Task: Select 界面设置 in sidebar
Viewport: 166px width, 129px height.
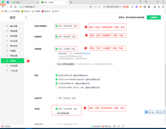Action: pos(12,31)
